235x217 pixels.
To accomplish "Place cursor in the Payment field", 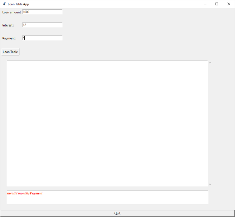I will (42, 38).
